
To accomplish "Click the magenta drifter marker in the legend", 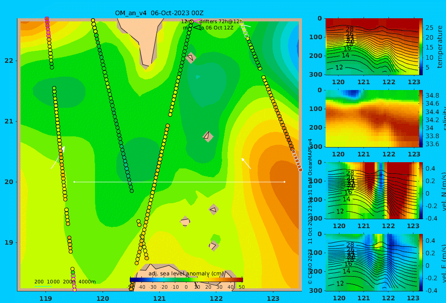I will (x=197, y=21).
